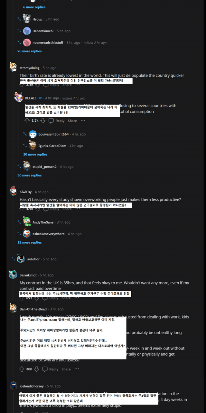This screenshot has height=413, width=206.
Task: Expand the collapsed autotldr comment
Action: coord(14,259)
